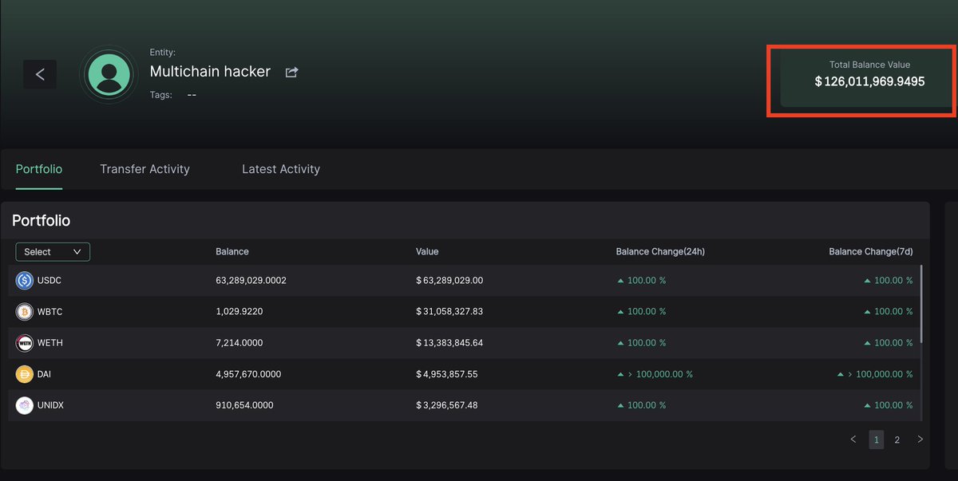Click the WBTC value $31,058,327.83

[449, 312]
